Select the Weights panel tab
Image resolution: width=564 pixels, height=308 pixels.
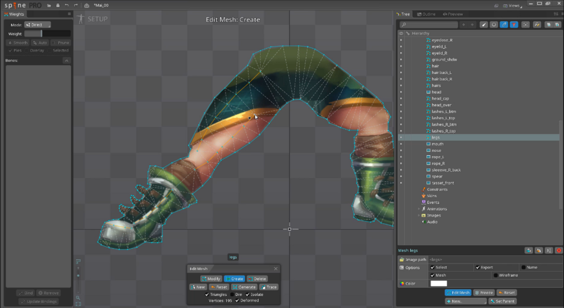coord(14,14)
